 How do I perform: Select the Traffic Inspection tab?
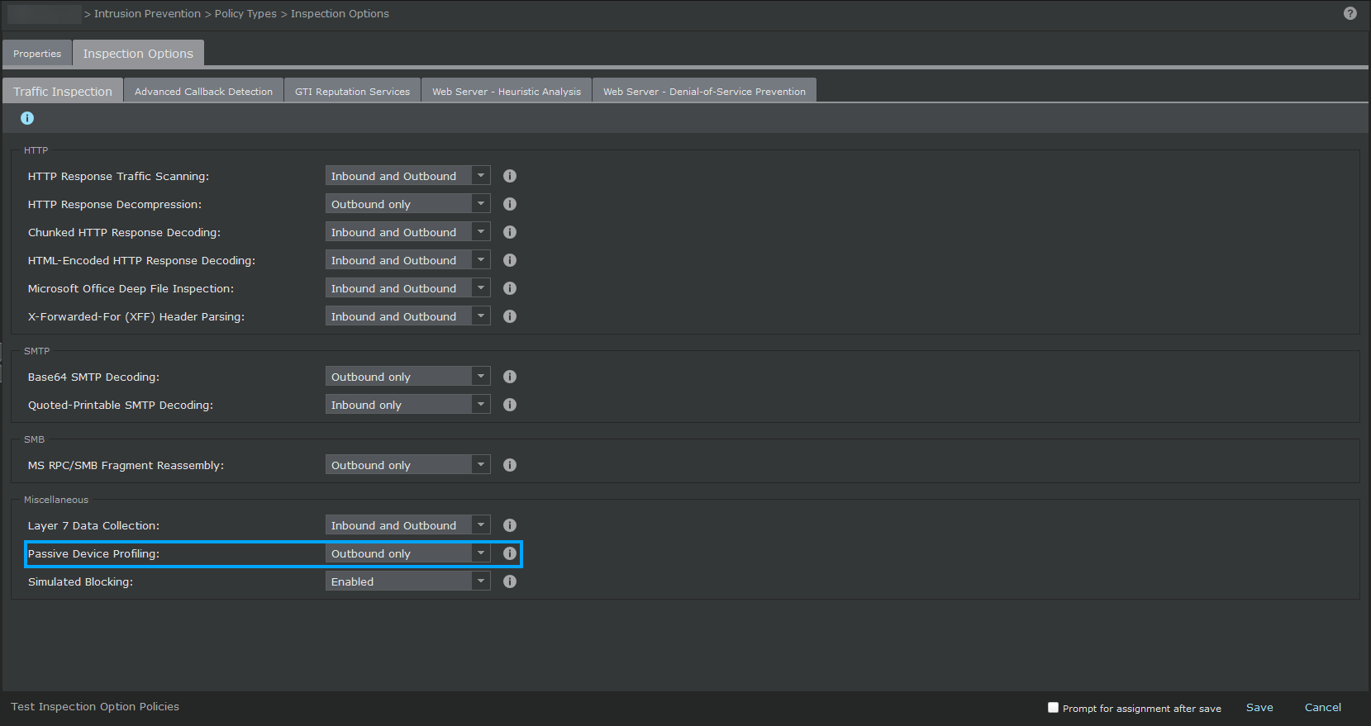[63, 91]
